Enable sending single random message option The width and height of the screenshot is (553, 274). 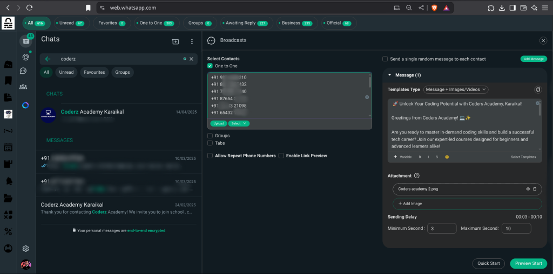(385, 59)
